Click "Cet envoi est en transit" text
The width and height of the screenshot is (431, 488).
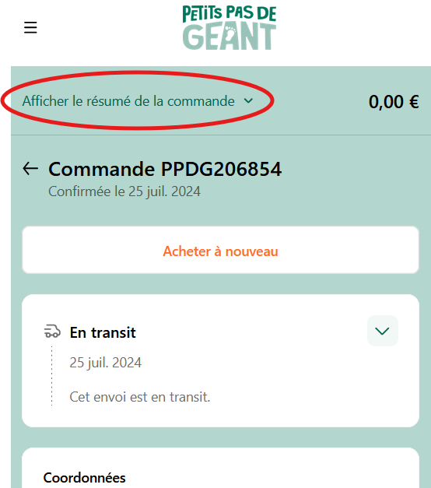tap(140, 397)
